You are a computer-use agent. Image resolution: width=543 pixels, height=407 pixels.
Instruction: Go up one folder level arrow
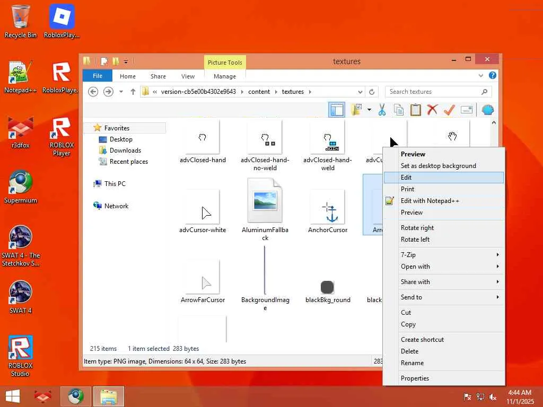pyautogui.click(x=133, y=92)
